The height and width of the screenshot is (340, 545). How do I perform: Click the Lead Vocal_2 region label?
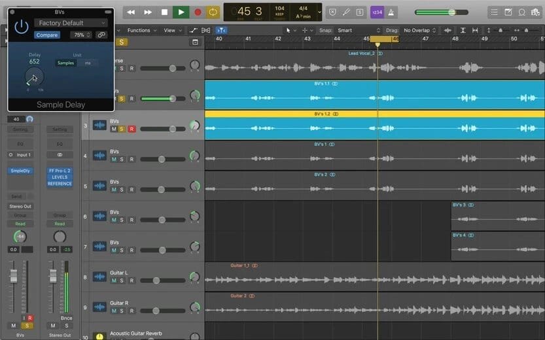(x=361, y=54)
